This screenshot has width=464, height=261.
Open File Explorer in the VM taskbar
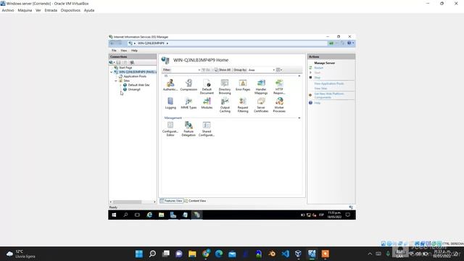[x=161, y=215]
